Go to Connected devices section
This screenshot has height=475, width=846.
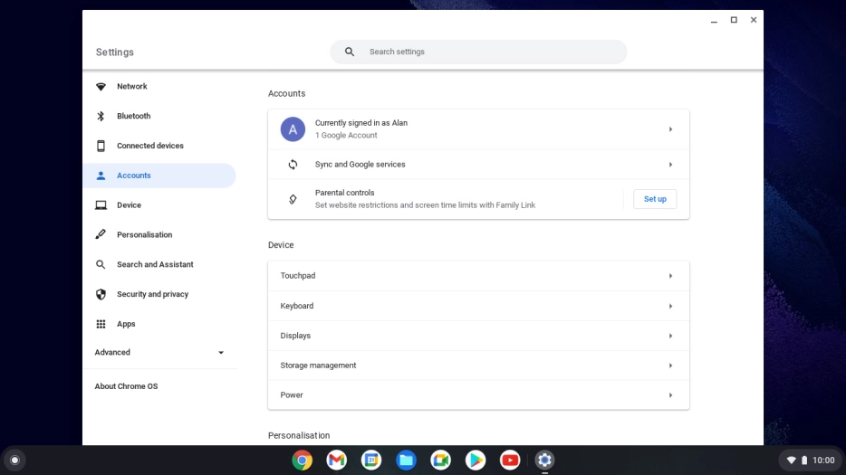(159, 146)
